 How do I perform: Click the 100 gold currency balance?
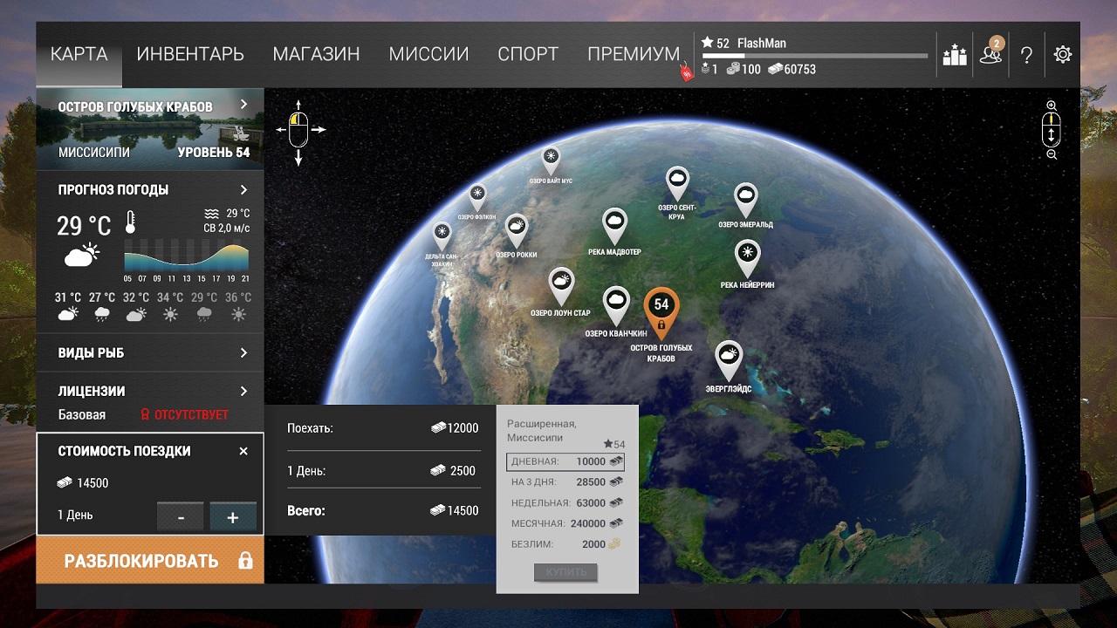click(x=744, y=69)
